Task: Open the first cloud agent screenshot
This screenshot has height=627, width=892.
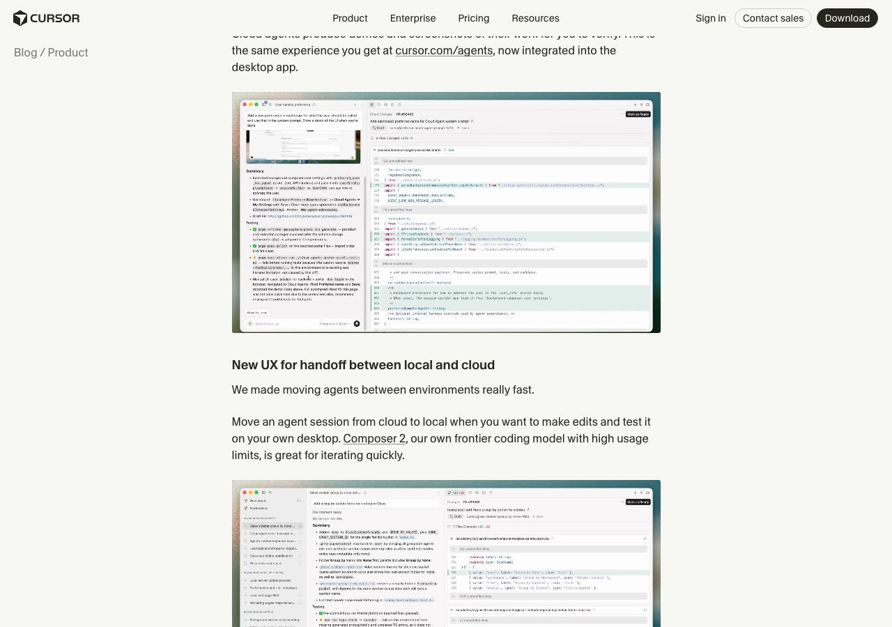Action: point(446,212)
